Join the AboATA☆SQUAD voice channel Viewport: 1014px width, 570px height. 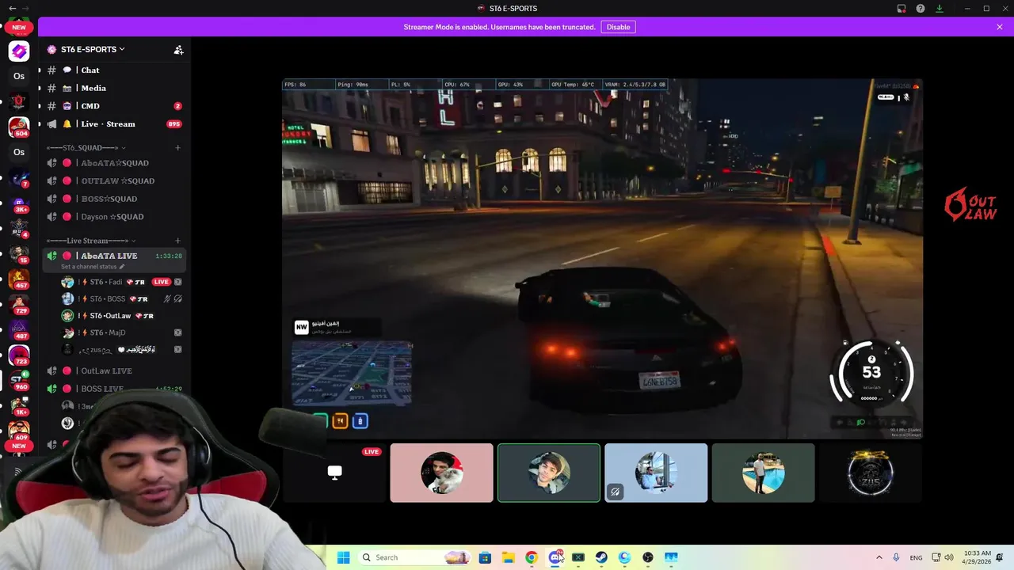click(115, 163)
